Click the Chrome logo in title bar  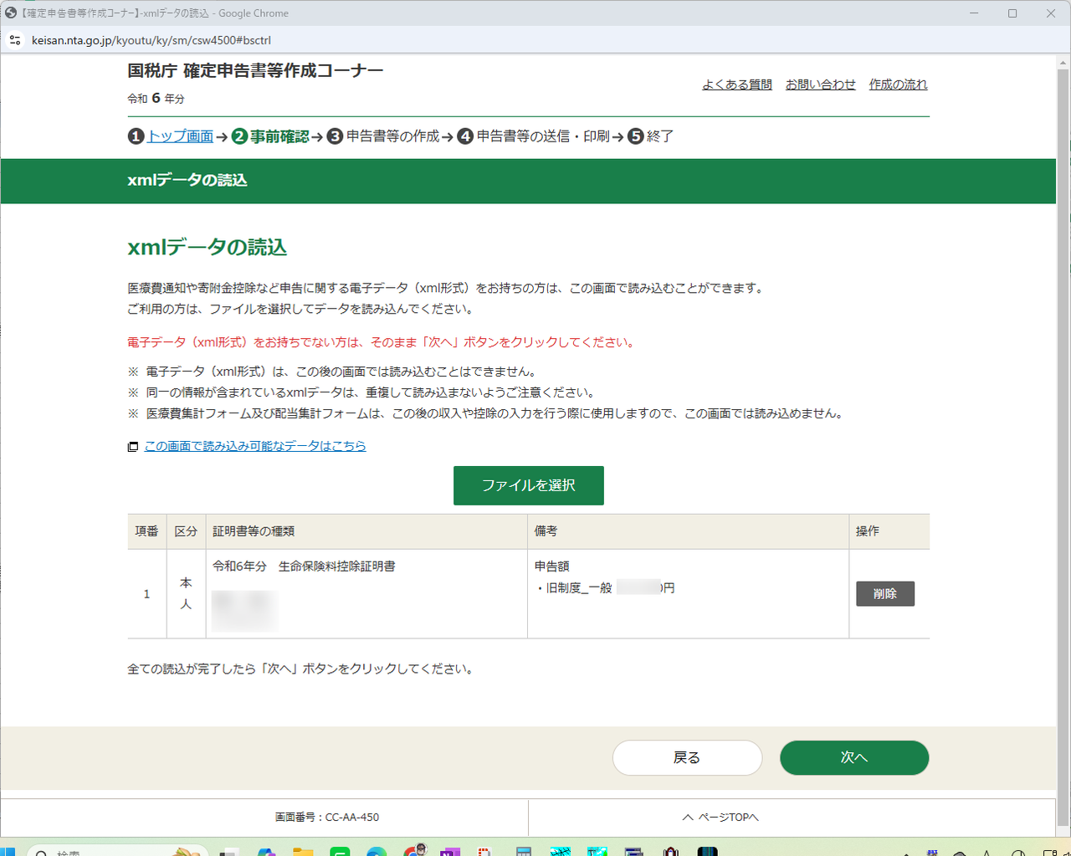[x=11, y=13]
